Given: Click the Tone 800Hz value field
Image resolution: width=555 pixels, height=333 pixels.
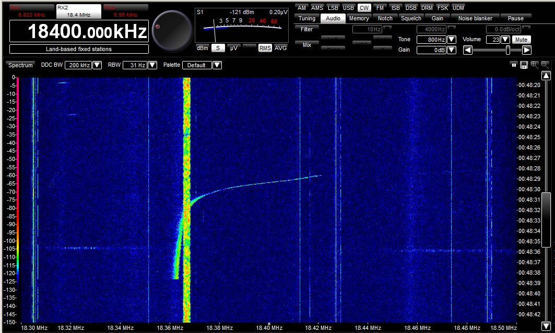Looking at the screenshot, I should click(x=431, y=40).
